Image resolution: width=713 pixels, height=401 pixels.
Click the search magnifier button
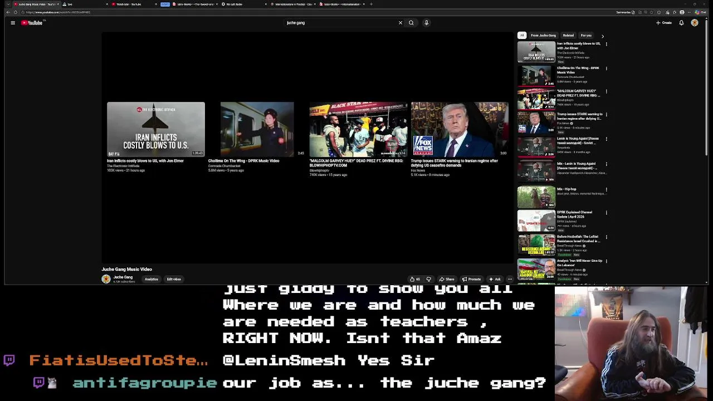(x=411, y=23)
